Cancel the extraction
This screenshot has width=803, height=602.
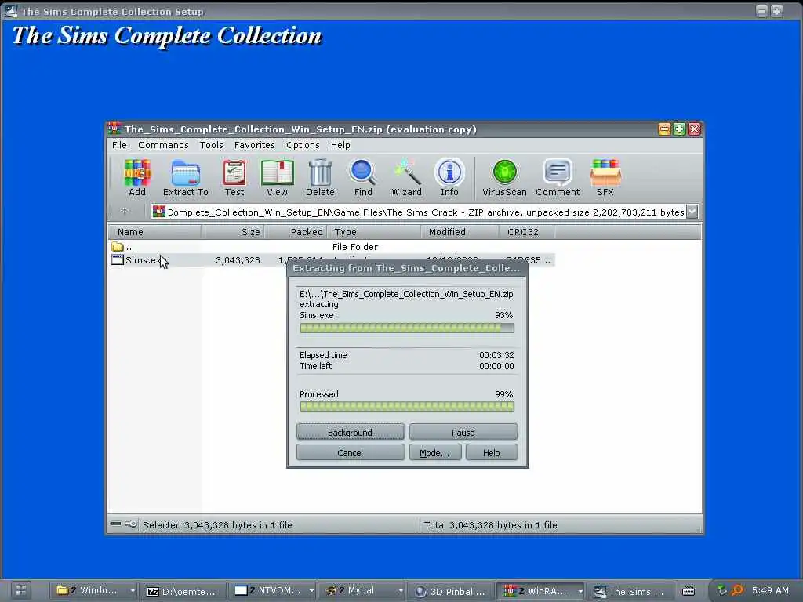351,452
